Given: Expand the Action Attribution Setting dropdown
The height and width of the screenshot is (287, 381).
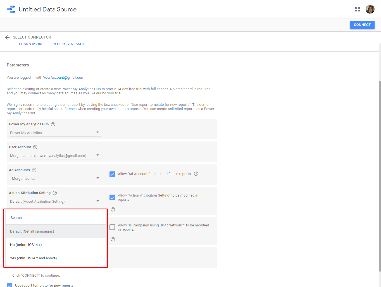Looking at the screenshot, I should (55, 201).
